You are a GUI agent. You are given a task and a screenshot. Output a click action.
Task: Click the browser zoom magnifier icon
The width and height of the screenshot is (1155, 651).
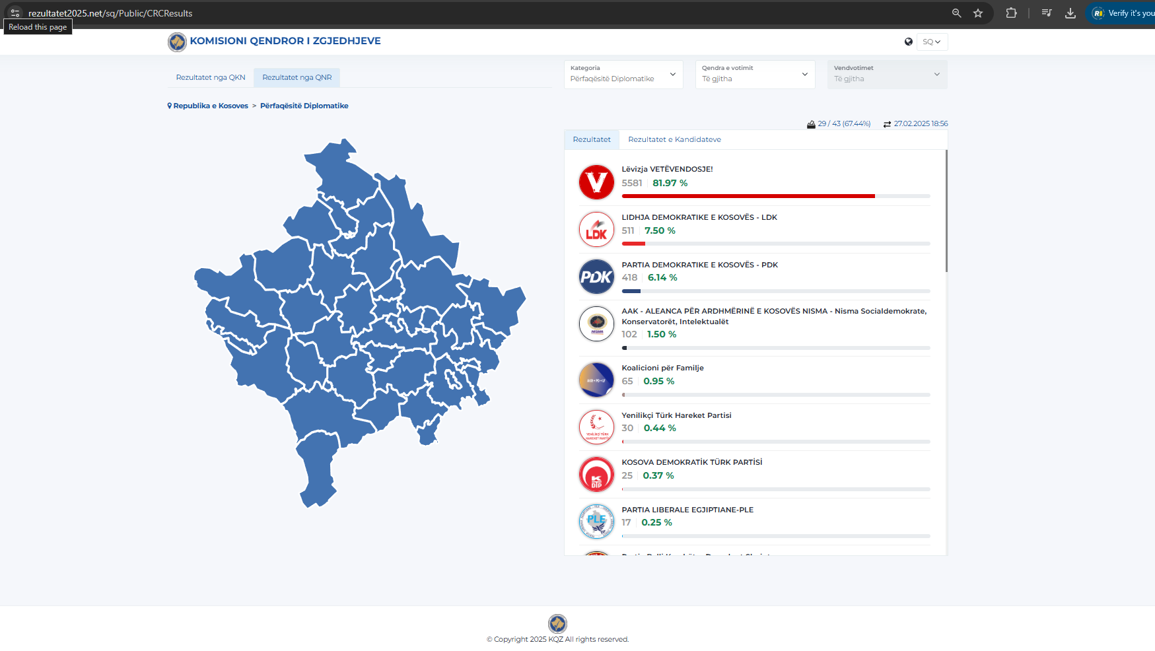tap(956, 13)
